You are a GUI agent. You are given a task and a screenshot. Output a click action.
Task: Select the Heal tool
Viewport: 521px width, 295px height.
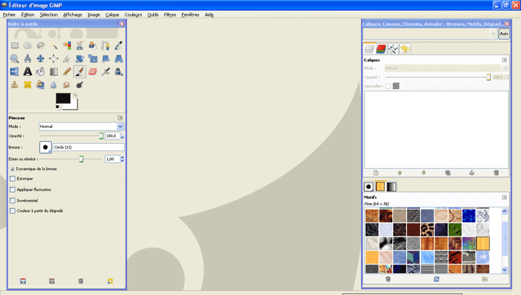(x=28, y=85)
